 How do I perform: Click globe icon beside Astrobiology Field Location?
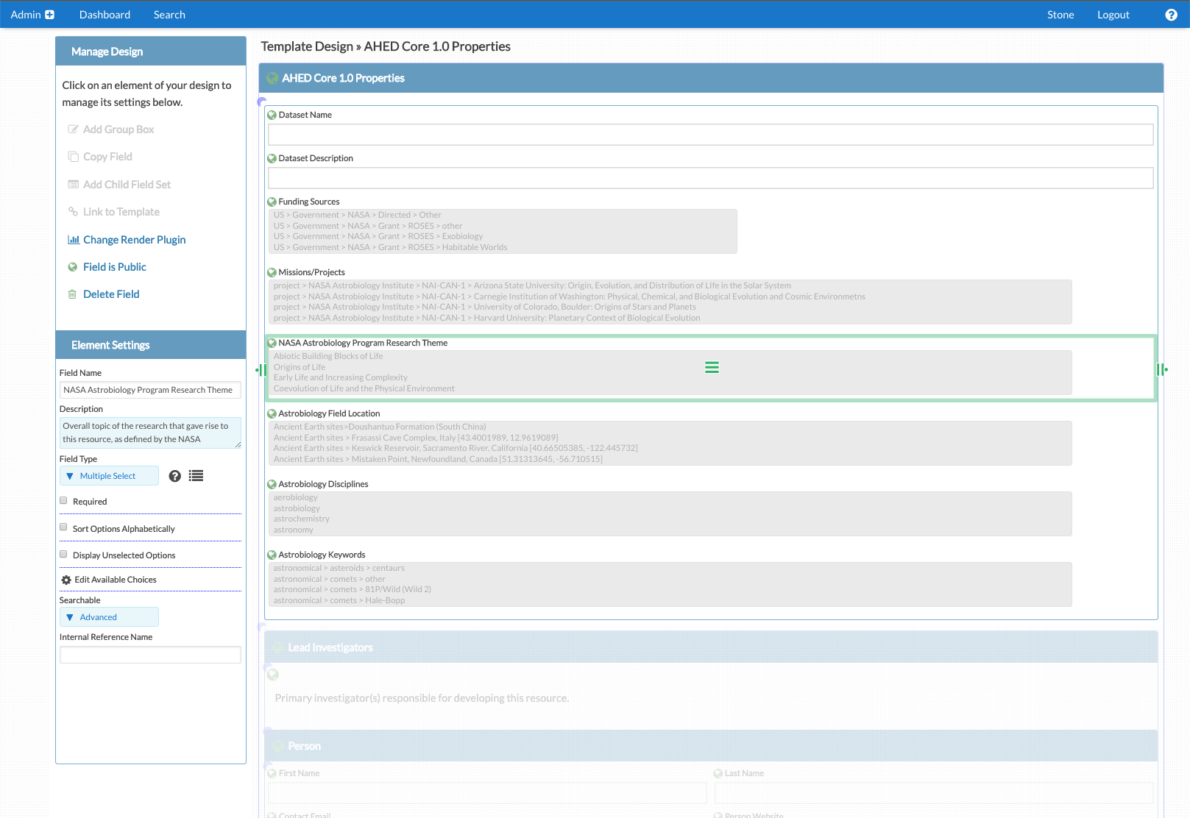(272, 413)
